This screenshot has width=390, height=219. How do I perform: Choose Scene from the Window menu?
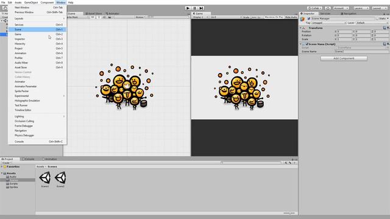(38, 29)
